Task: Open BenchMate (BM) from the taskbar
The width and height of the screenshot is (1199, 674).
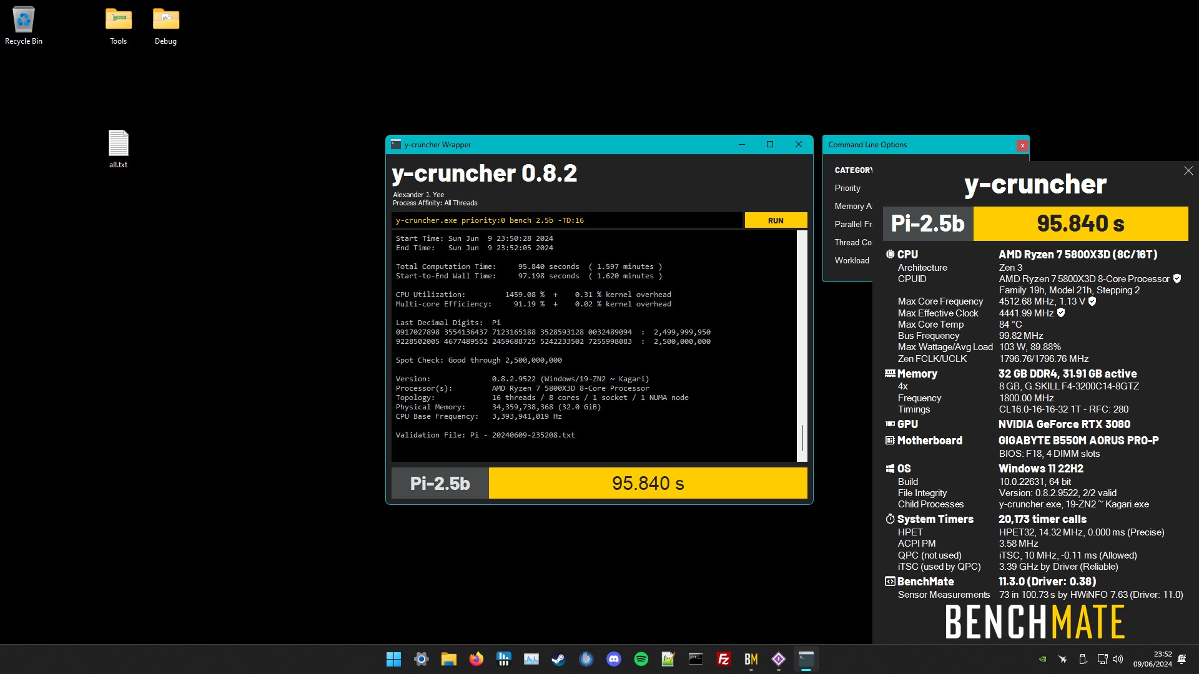Action: tap(751, 659)
